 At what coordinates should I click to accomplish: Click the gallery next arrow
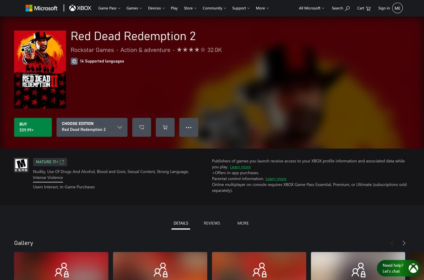(404, 243)
